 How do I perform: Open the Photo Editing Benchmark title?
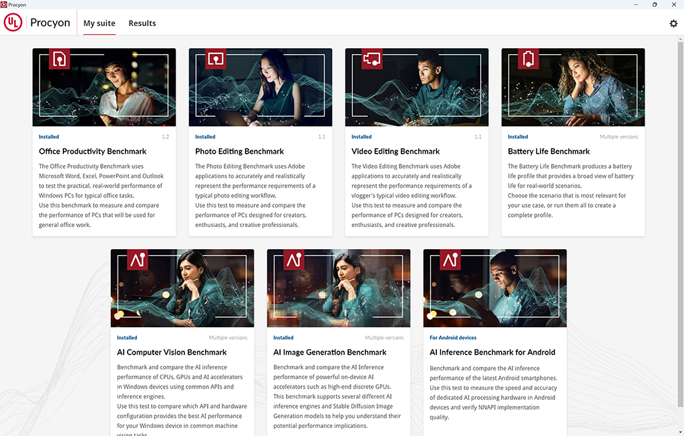pos(240,152)
